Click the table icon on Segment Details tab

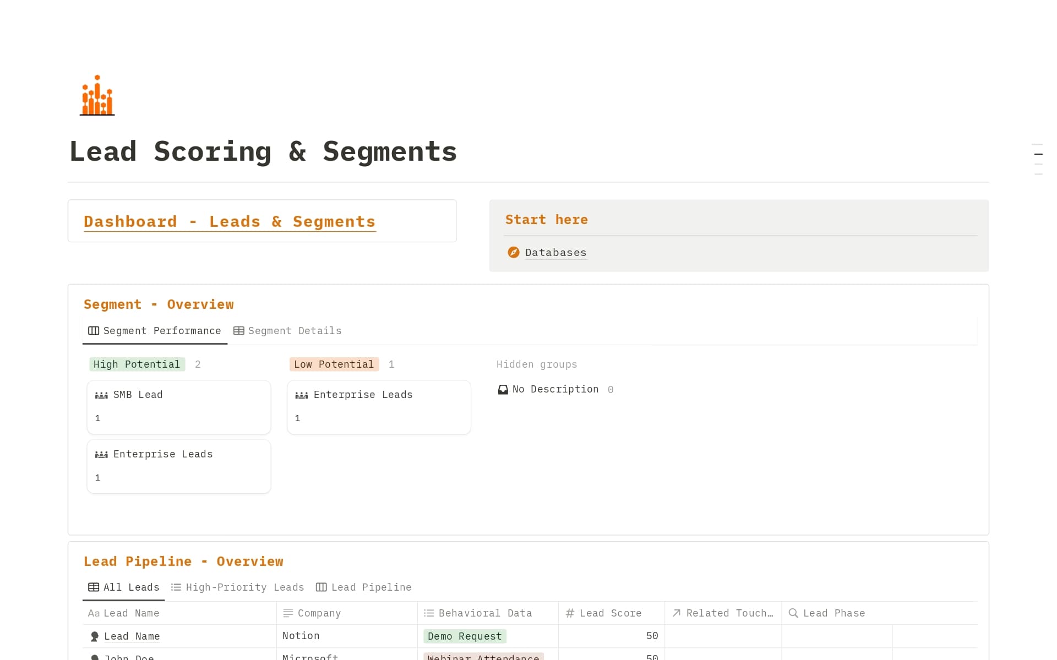pos(239,331)
